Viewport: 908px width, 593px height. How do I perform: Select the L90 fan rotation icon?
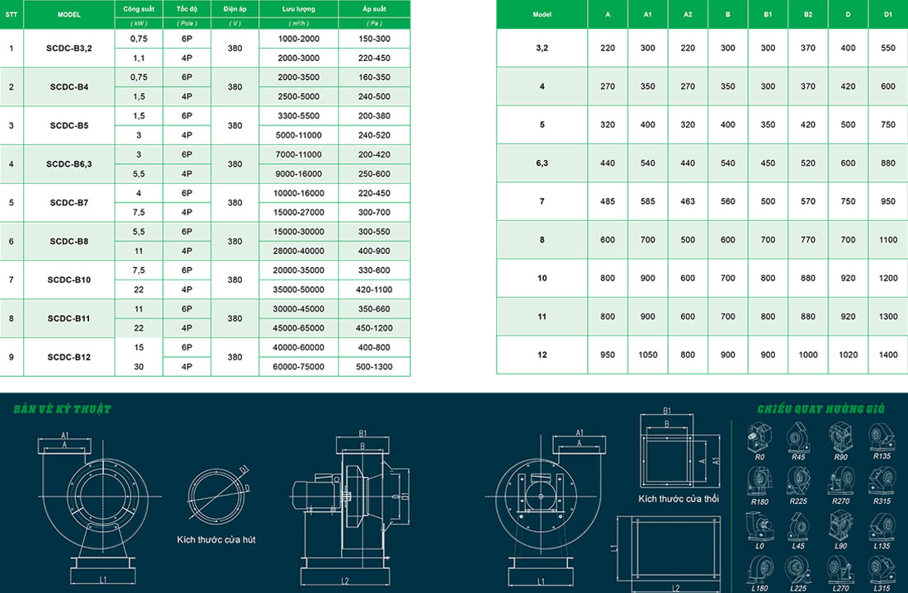point(840,527)
